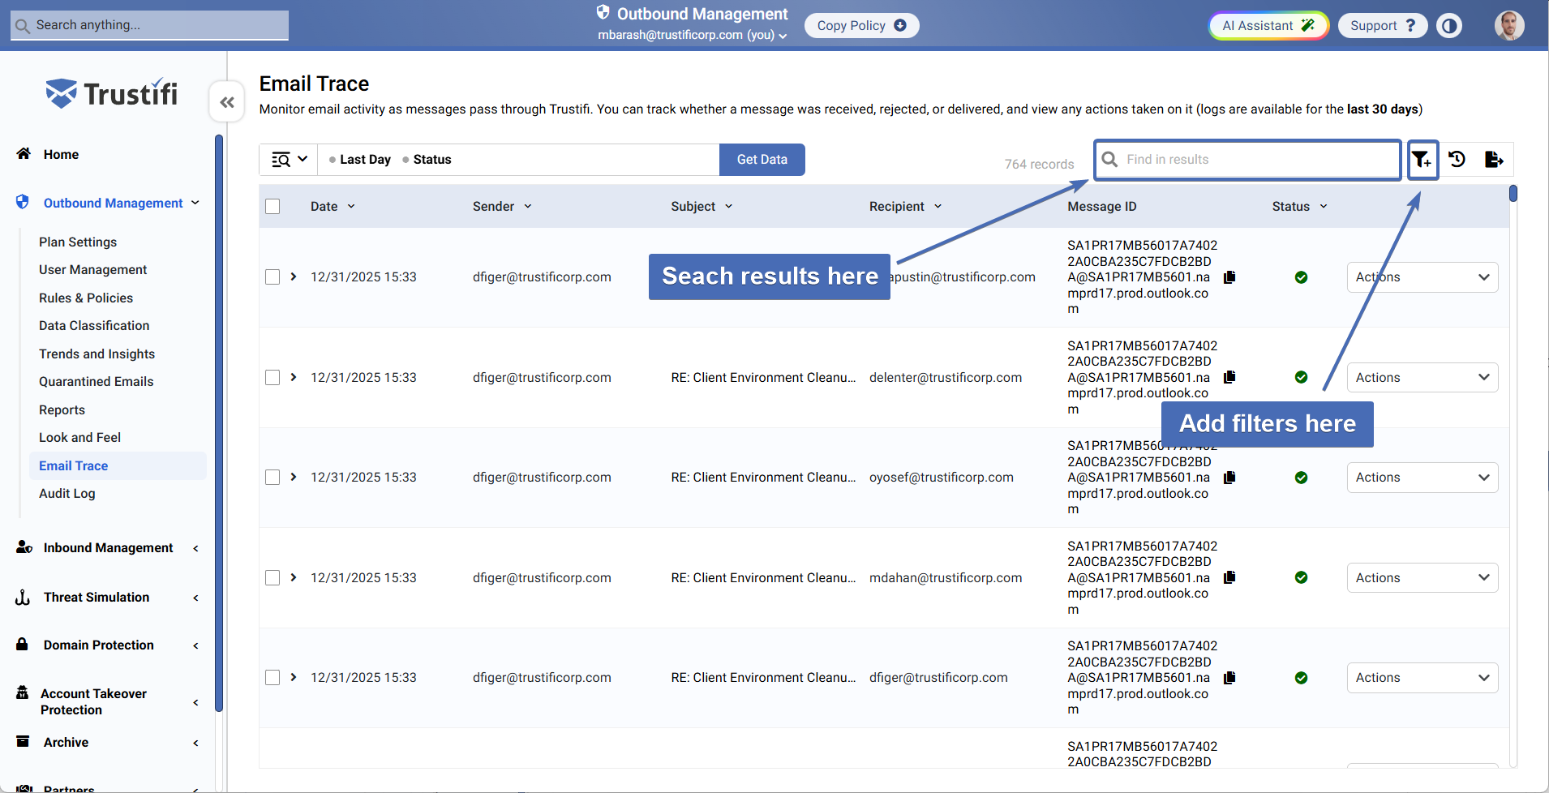
Task: Click the Trustifi logo
Action: pos(112,94)
